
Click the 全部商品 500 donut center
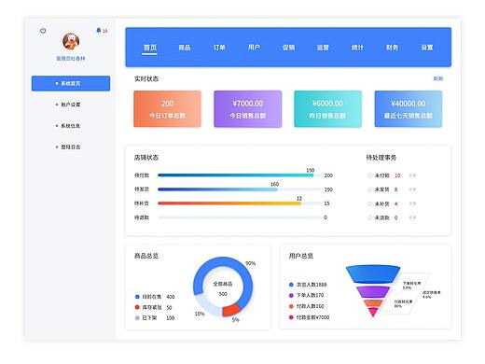pos(223,288)
